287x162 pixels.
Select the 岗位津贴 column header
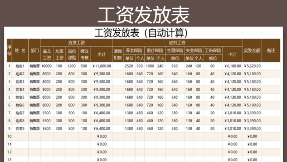[x=72, y=54]
